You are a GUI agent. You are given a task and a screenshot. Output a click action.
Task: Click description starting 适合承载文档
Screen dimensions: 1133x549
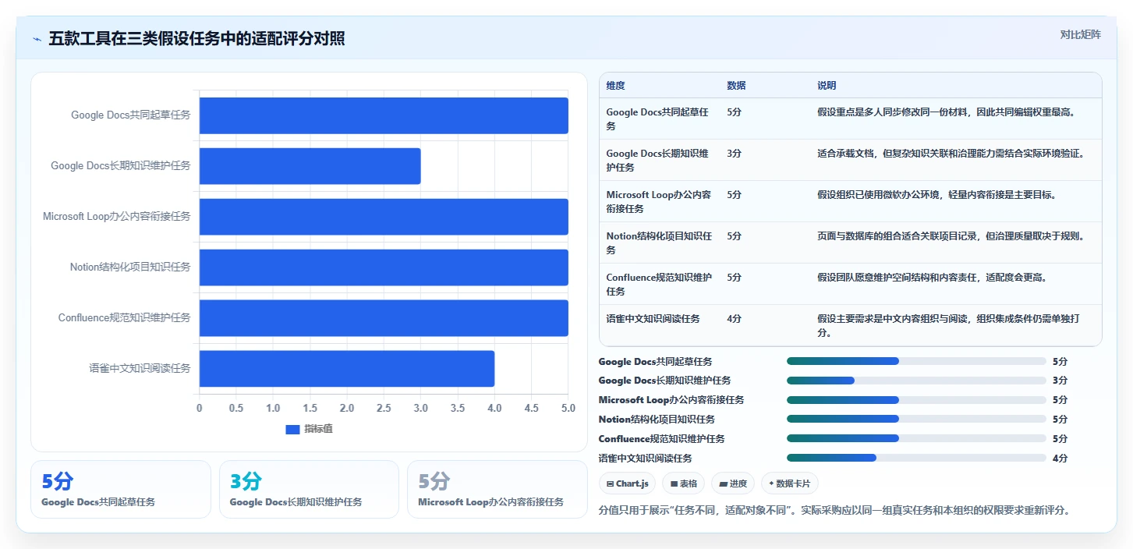[951, 154]
